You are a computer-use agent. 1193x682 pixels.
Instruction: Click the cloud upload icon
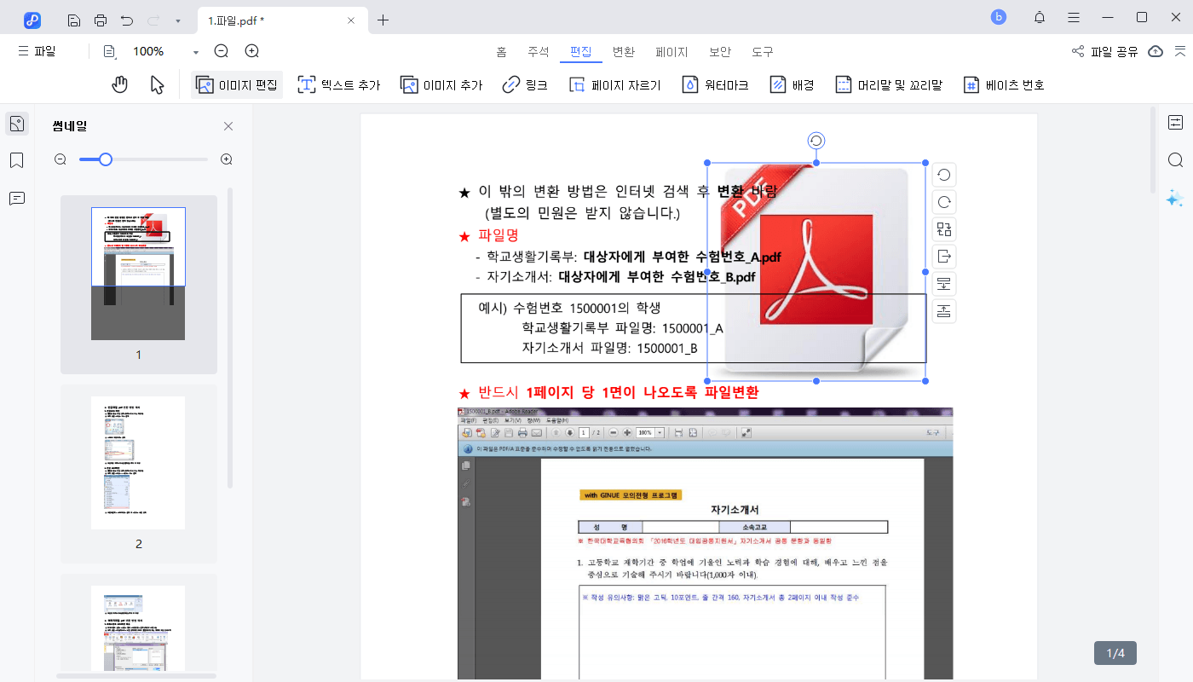click(x=1156, y=51)
